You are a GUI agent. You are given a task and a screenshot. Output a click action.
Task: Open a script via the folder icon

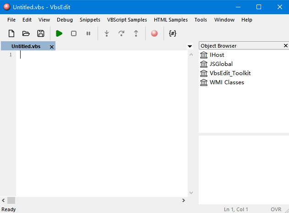click(26, 33)
